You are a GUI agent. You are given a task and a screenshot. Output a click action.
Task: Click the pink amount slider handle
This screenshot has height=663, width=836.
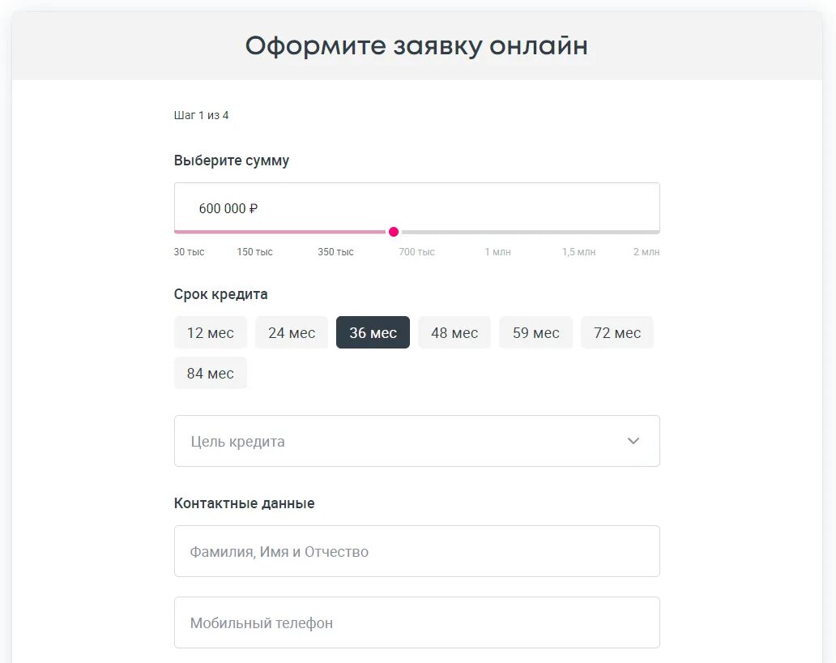[x=394, y=232]
